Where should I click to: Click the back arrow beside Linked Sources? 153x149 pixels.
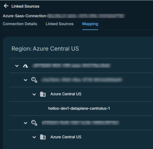(6, 6)
